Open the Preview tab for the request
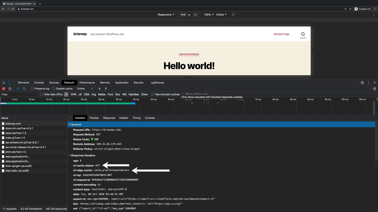The height and width of the screenshot is (212, 378). (94, 118)
